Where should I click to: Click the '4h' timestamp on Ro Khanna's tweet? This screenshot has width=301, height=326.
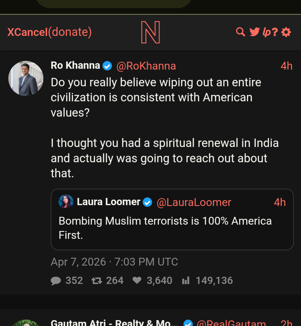click(x=286, y=66)
